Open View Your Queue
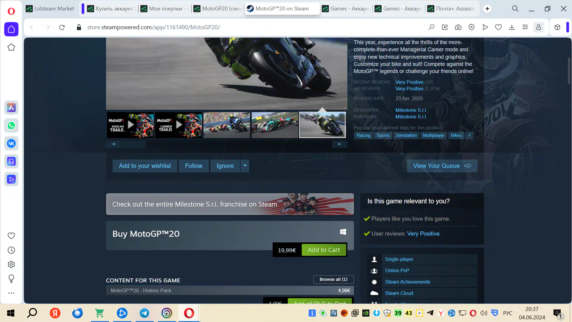 tap(442, 166)
